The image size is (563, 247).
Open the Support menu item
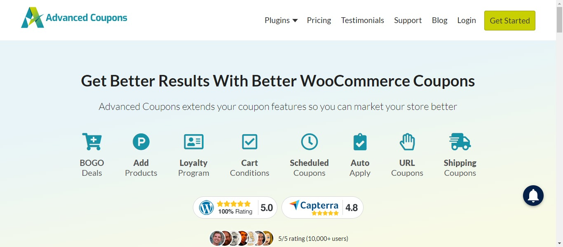408,20
